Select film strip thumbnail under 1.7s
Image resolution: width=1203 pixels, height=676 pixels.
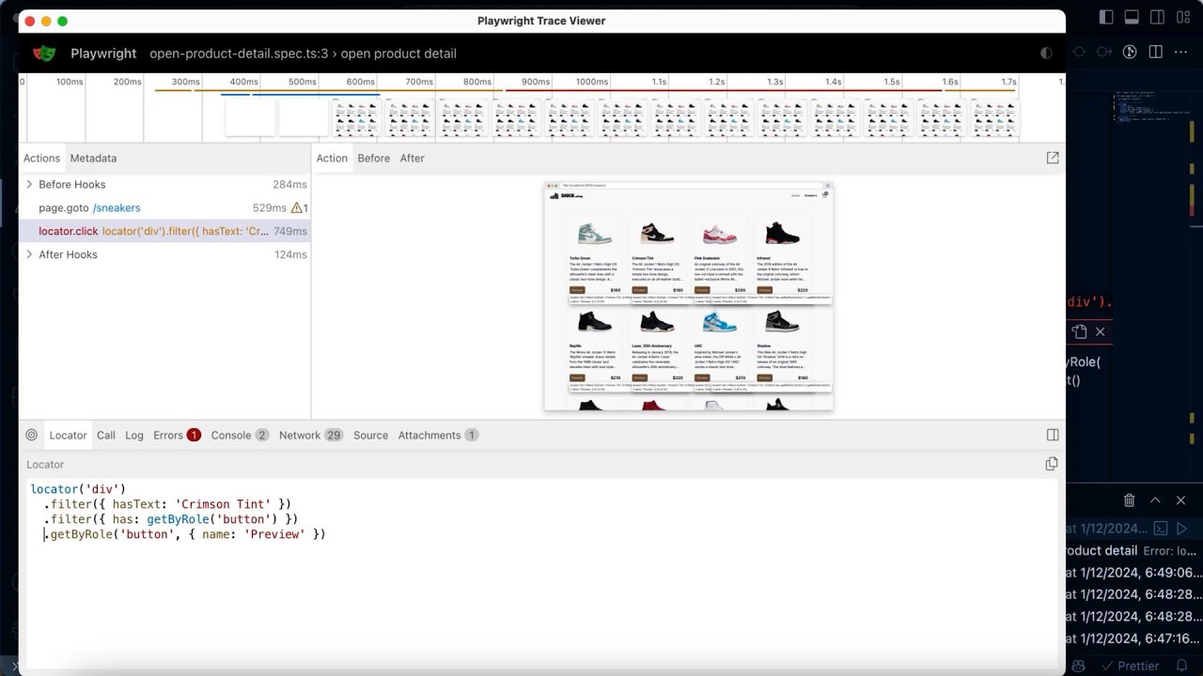(x=994, y=118)
